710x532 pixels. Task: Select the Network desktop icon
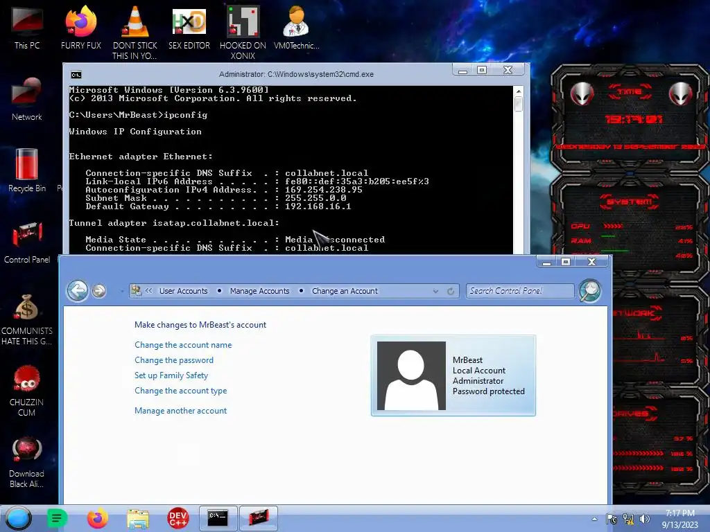[x=27, y=100]
